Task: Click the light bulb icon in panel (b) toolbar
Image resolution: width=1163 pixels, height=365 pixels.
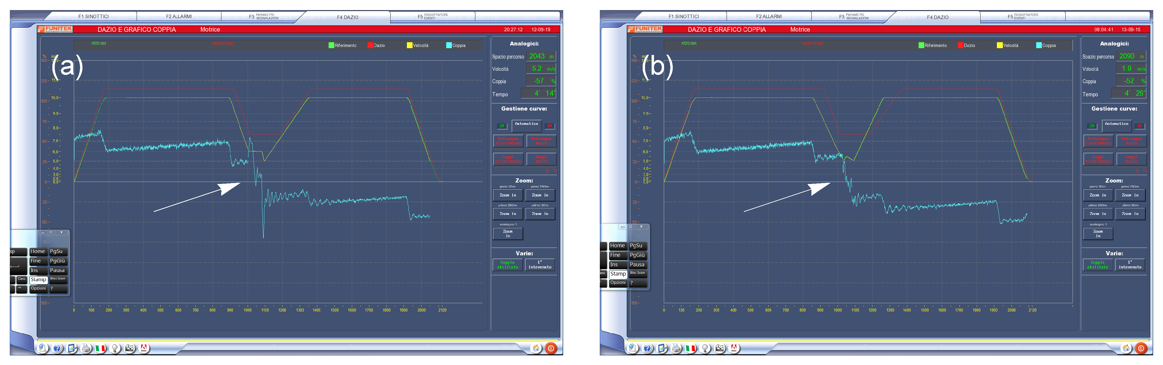Action: 705,348
